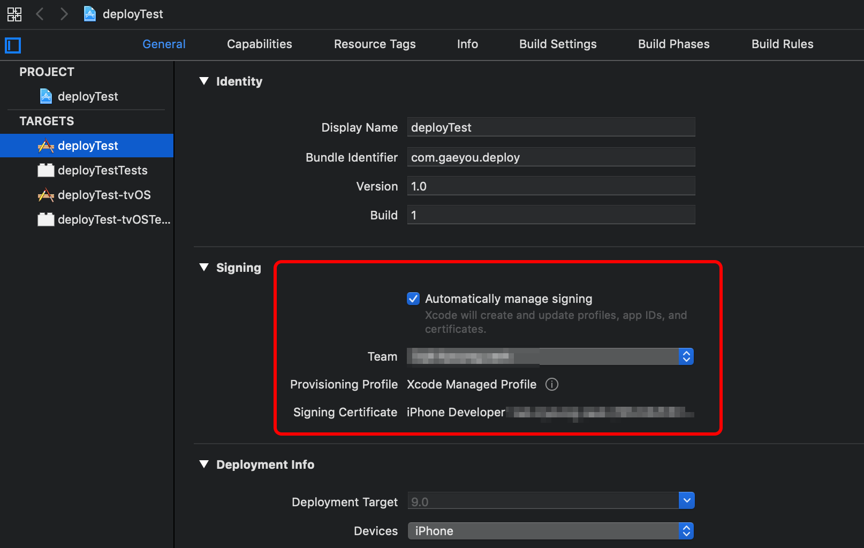Open the Build Settings tab
The height and width of the screenshot is (548, 864).
[558, 44]
